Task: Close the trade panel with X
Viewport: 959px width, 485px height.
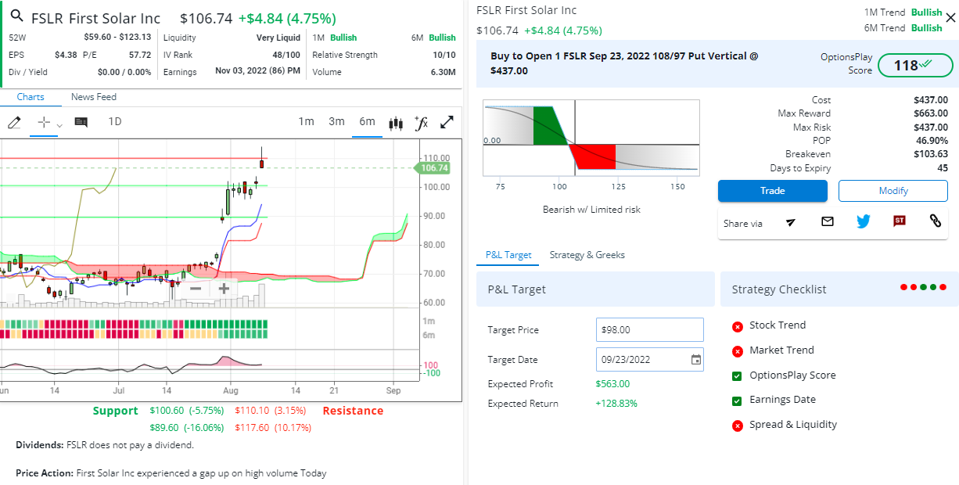Action: tap(950, 17)
